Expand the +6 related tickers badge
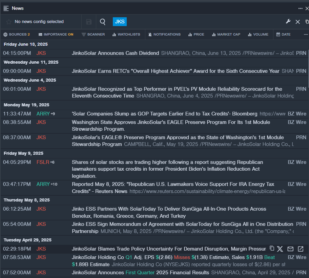 pyautogui.click(x=52, y=162)
